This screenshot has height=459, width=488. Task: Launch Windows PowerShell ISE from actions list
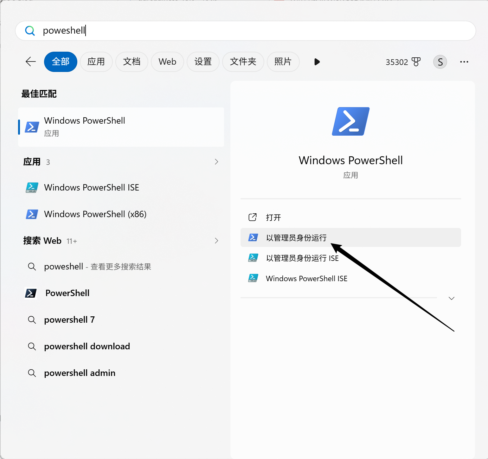350,278
